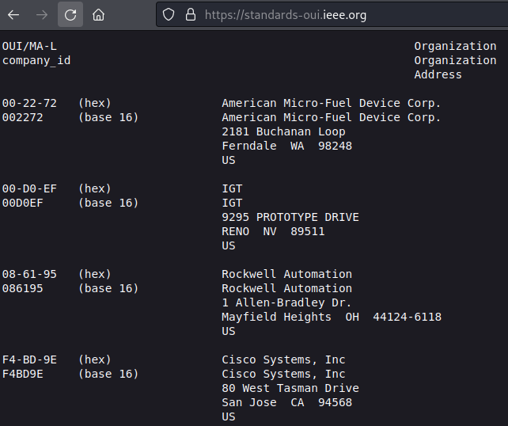508x426 pixels.
Task: Reload the current page
Action: coord(70,14)
